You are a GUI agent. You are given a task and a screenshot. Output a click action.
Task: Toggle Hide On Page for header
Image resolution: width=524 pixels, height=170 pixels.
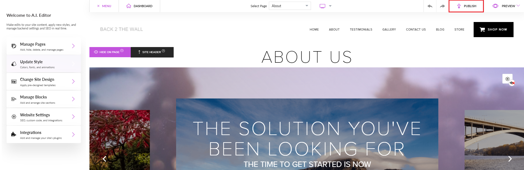(x=110, y=52)
